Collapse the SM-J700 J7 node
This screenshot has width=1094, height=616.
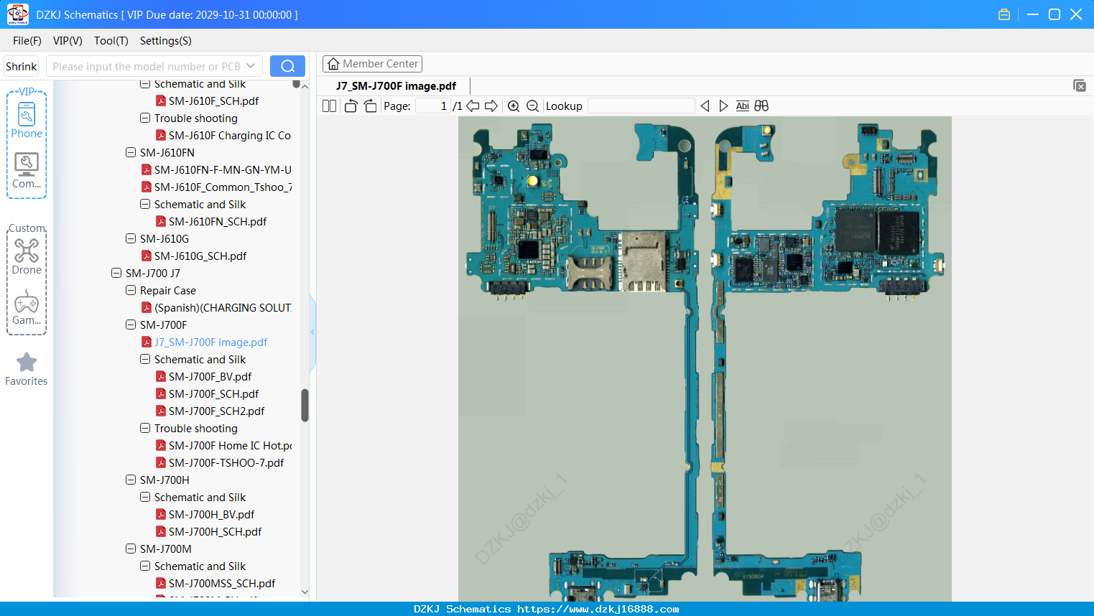(x=116, y=273)
